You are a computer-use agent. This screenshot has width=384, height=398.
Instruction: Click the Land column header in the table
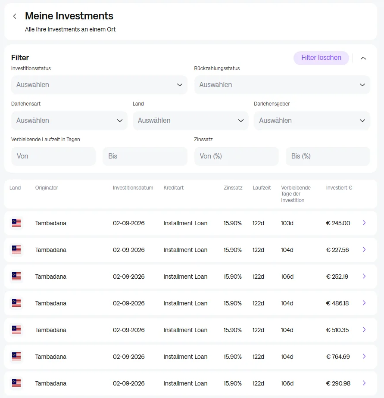click(x=15, y=188)
